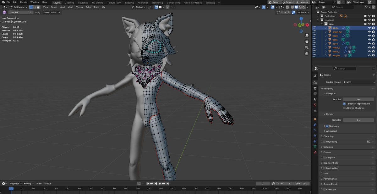Select the edge select mode icon

coord(35,7)
